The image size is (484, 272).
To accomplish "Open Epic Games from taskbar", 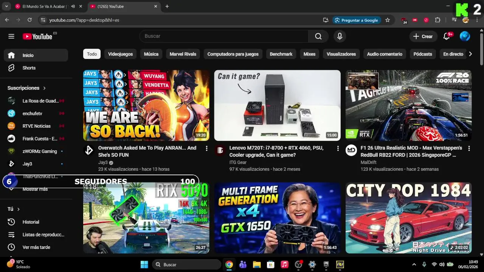I will click(326, 264).
